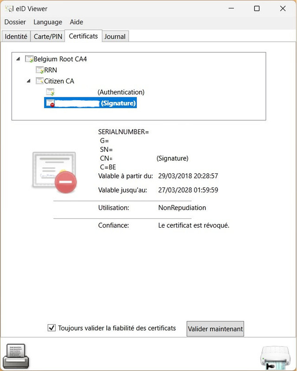Image resolution: width=297 pixels, height=371 pixels.
Task: Click 'Le certificat est révoqué.' text
Action: [x=194, y=225]
